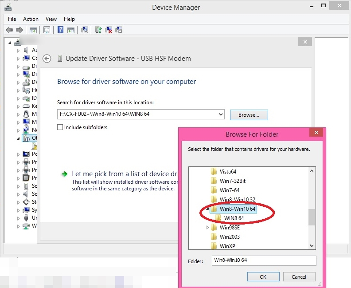The image size is (351, 288).
Task: Click the Uninstall device icon with red X
Action: click(x=109, y=30)
